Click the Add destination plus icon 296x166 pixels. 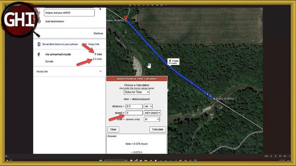tap(39, 22)
